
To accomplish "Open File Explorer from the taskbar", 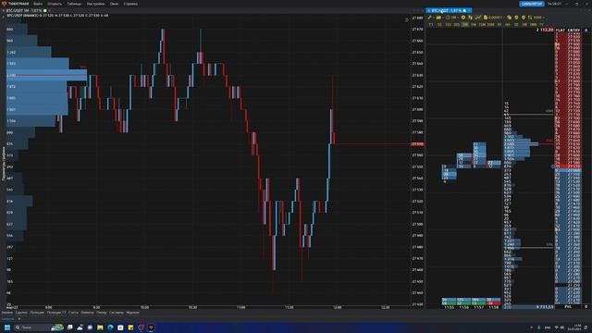I will [100, 327].
